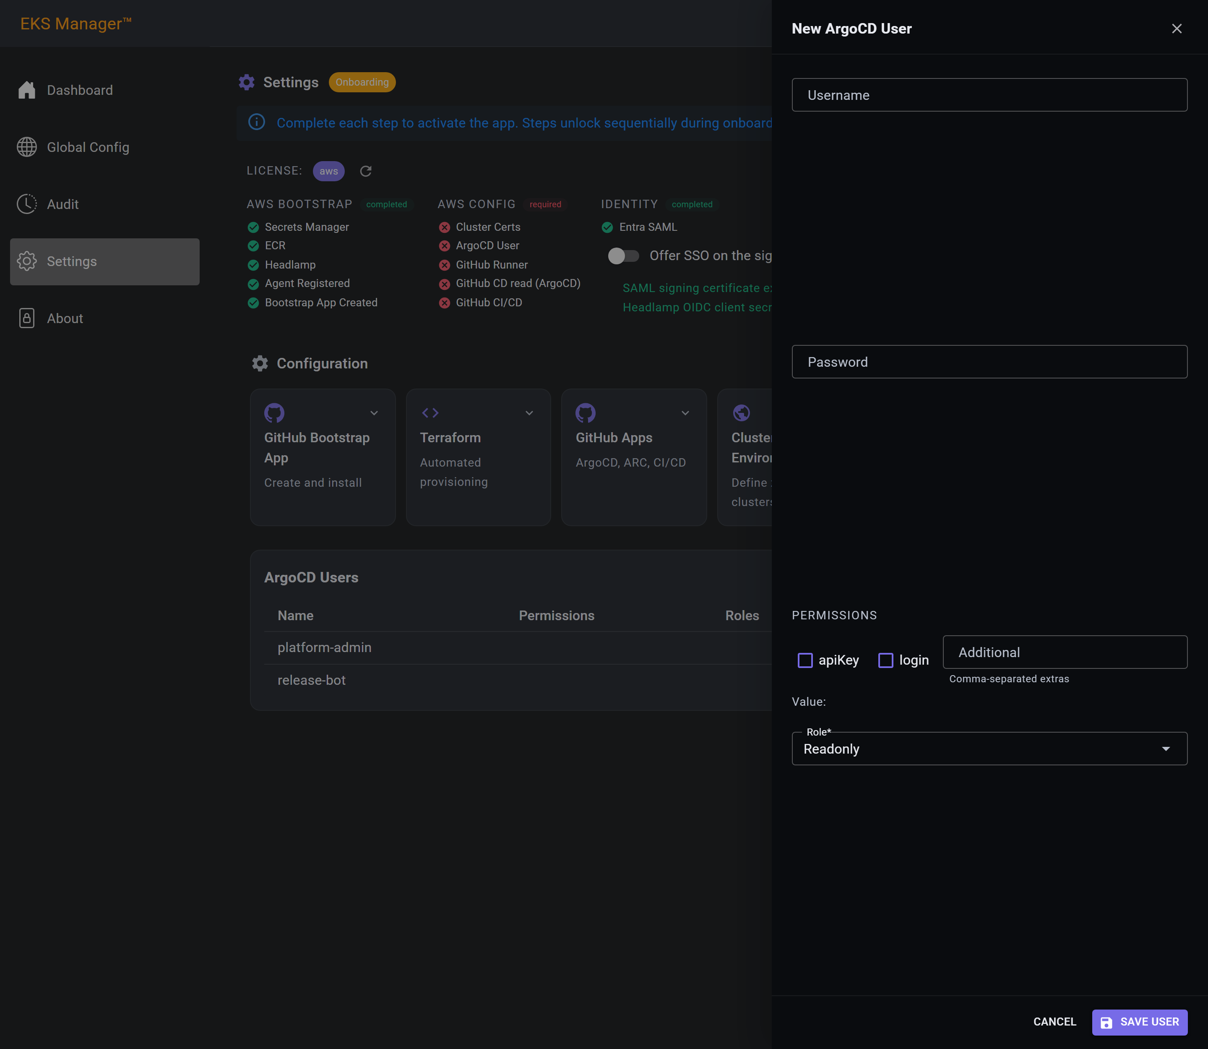Click the Name column header
Image resolution: width=1208 pixels, height=1049 pixels.
point(296,615)
